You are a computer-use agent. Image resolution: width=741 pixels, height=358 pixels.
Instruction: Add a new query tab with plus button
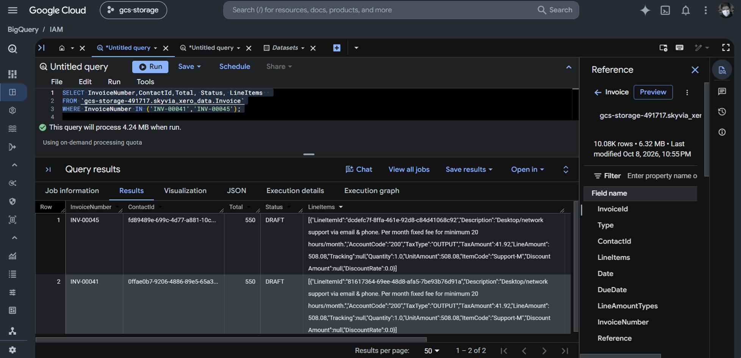[x=337, y=48]
